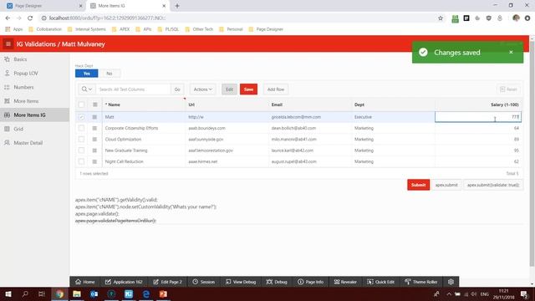535x301 pixels.
Task: Set Hack Dept to No
Action: point(110,74)
